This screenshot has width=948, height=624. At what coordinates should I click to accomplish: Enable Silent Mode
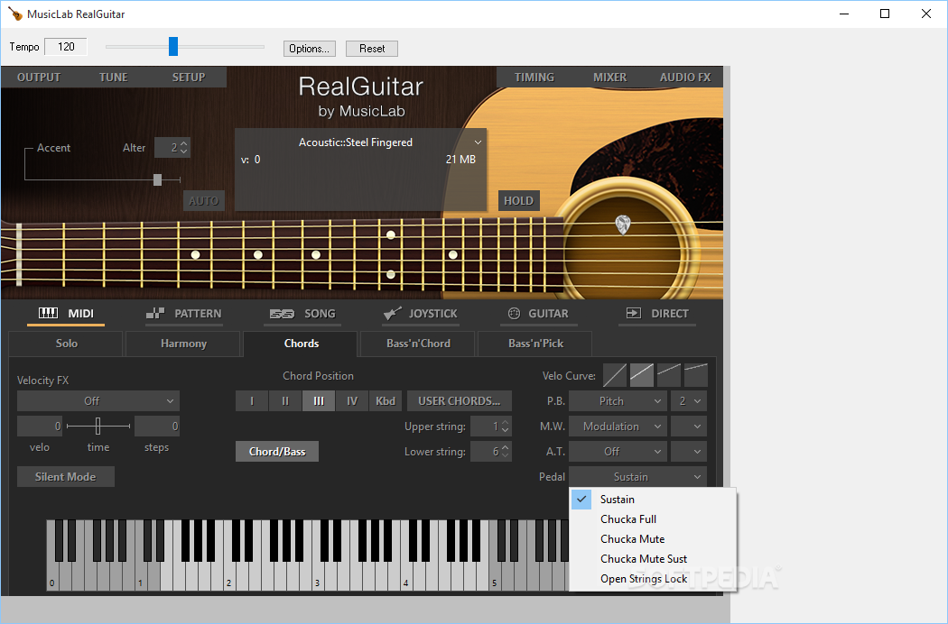(65, 477)
